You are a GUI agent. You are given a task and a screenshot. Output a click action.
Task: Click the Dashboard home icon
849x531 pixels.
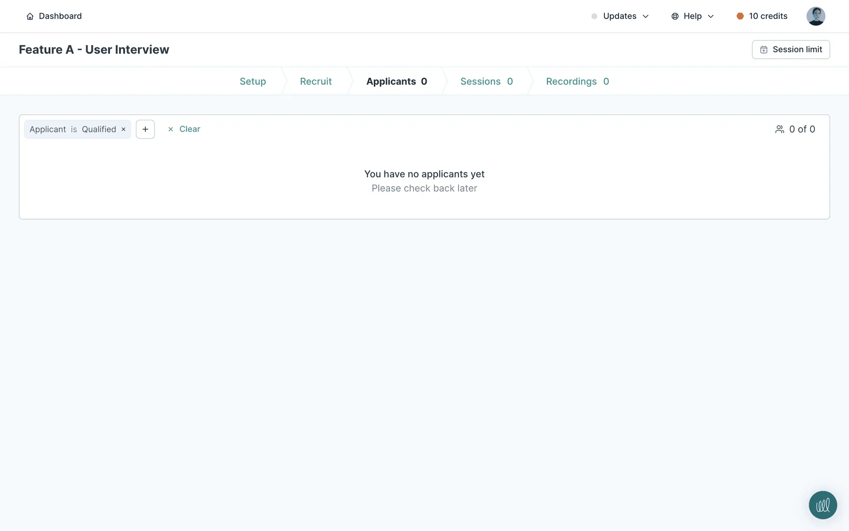point(30,16)
